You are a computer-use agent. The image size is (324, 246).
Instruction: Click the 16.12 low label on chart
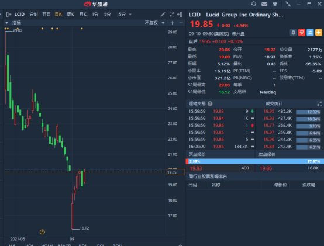[x=84, y=228]
